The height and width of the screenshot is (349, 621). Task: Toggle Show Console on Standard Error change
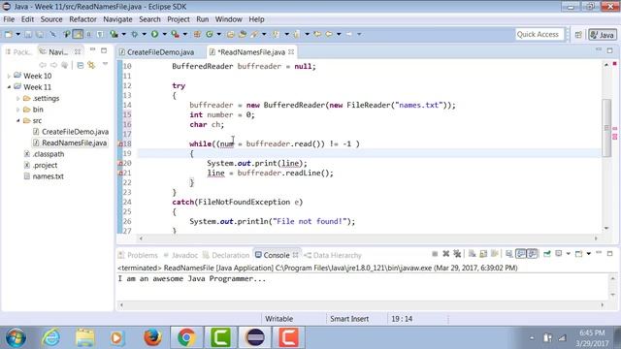point(533,254)
